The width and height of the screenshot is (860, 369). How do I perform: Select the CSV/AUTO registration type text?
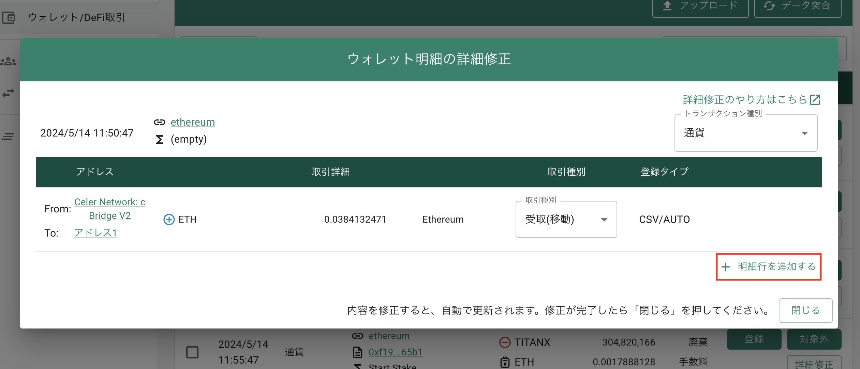click(x=664, y=220)
